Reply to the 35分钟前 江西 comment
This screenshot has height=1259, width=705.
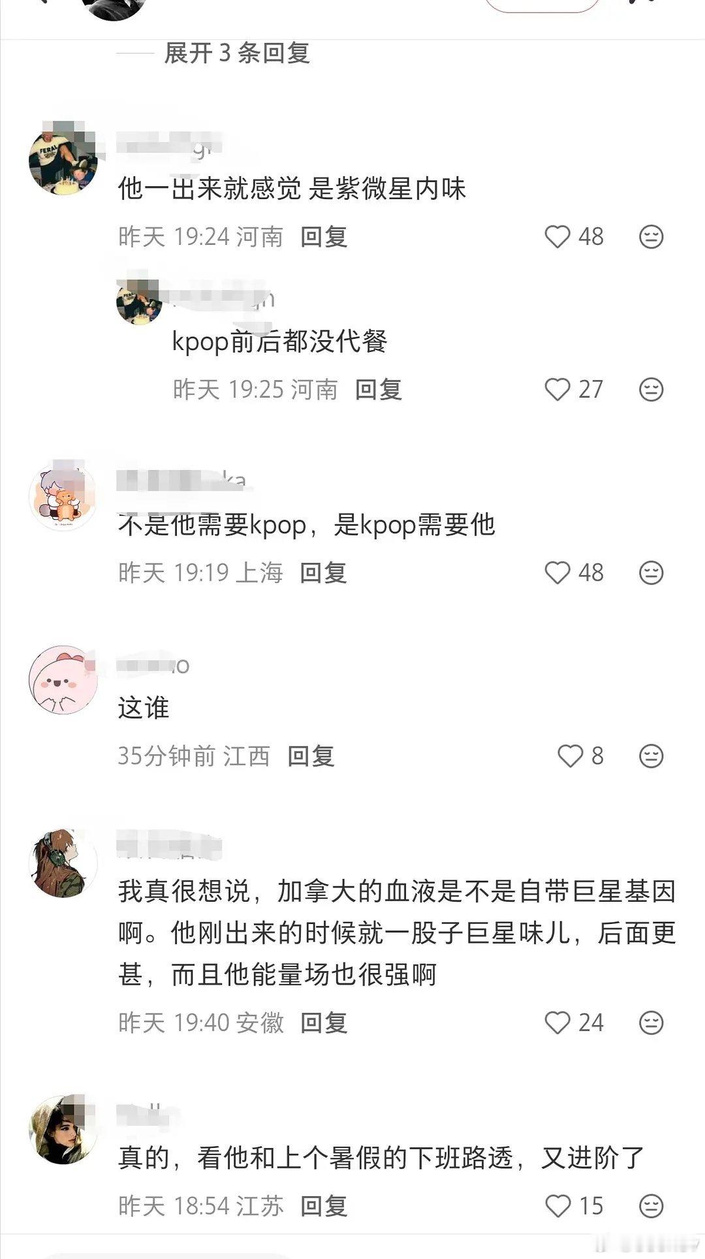tap(311, 756)
